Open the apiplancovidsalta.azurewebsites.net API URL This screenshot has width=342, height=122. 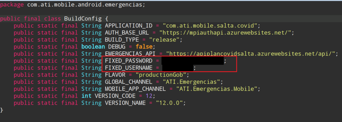tap(250, 54)
